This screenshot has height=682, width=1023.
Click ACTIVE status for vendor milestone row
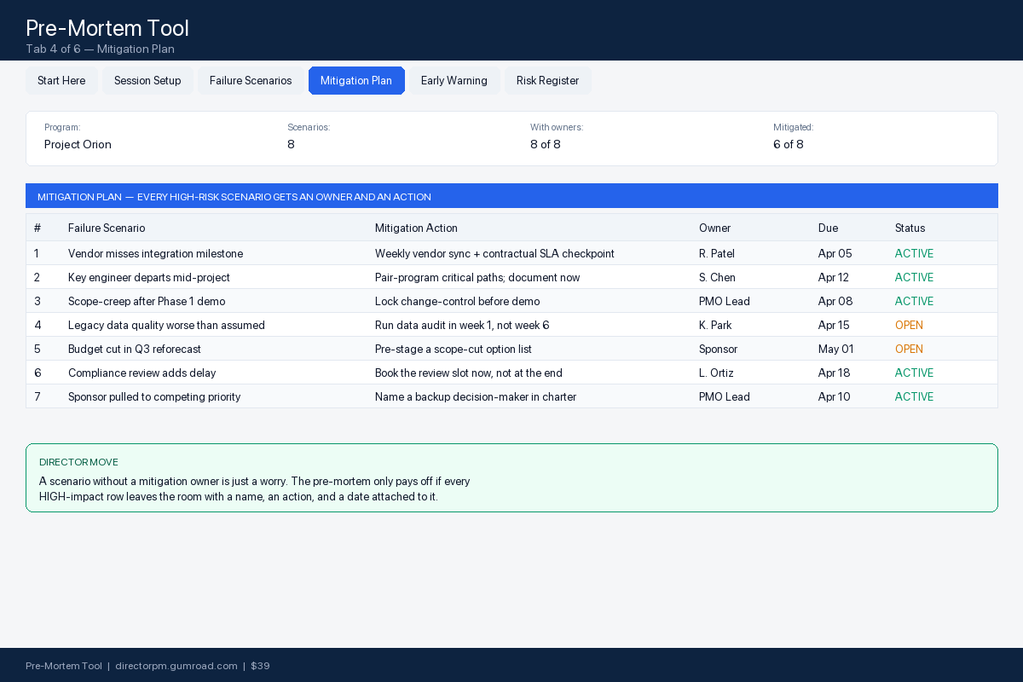click(914, 254)
